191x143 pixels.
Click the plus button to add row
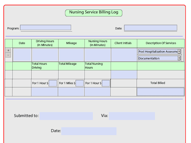click(x=8, y=51)
